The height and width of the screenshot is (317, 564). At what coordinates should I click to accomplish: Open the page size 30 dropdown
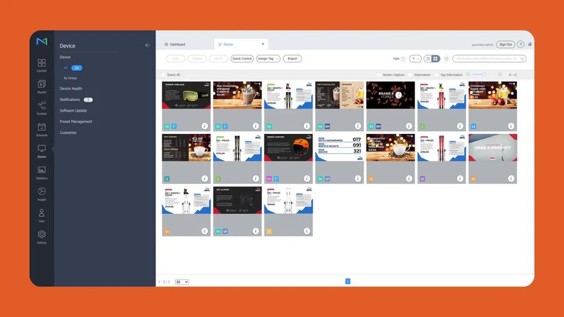(x=182, y=282)
